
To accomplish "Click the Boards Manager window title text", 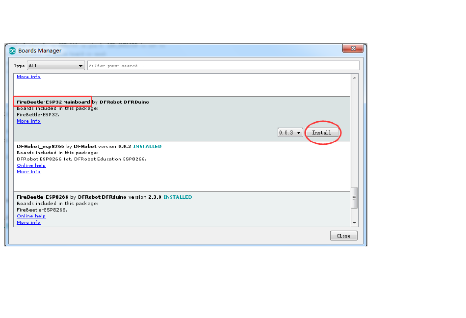I will pos(40,51).
